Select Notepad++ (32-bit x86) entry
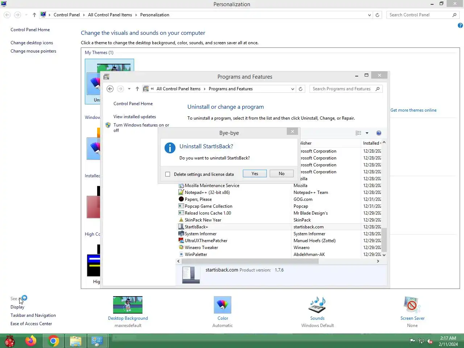Screen dimensions: 464x348 [x=207, y=192]
